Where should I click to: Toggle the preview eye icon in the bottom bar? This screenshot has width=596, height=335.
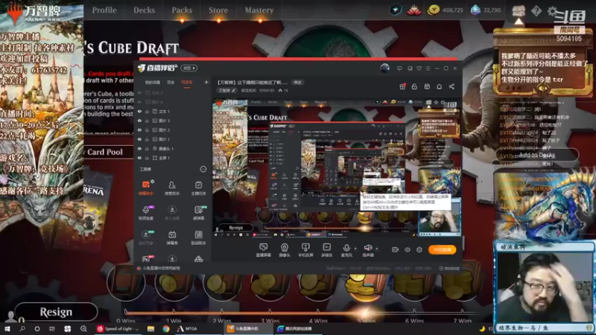click(408, 249)
